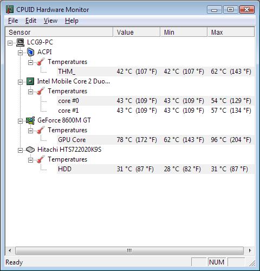Click the CPUID Hardware Monitor title bar icon

click(10, 9)
